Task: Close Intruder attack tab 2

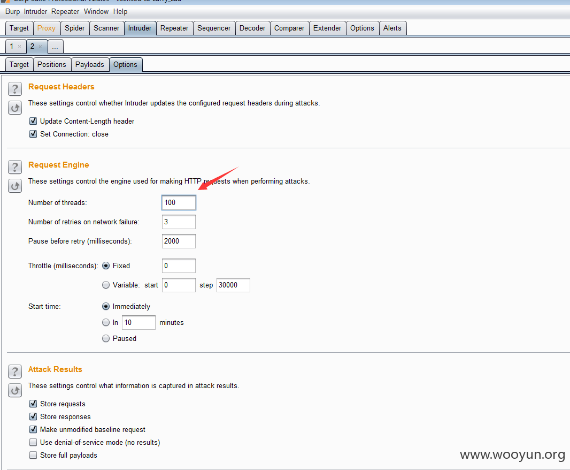Action: pos(40,47)
